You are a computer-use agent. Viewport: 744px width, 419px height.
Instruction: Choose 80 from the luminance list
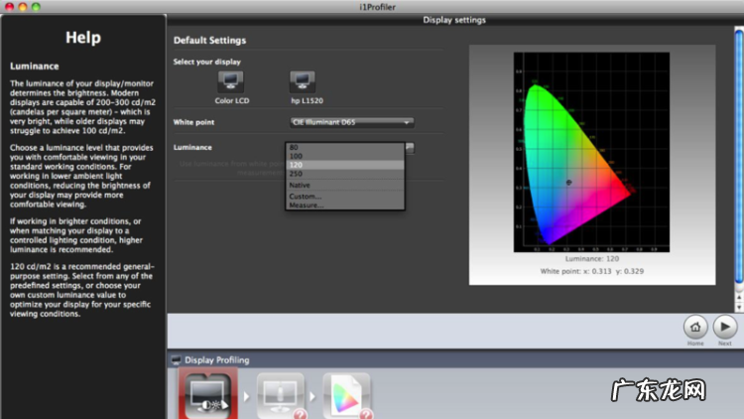pos(296,147)
